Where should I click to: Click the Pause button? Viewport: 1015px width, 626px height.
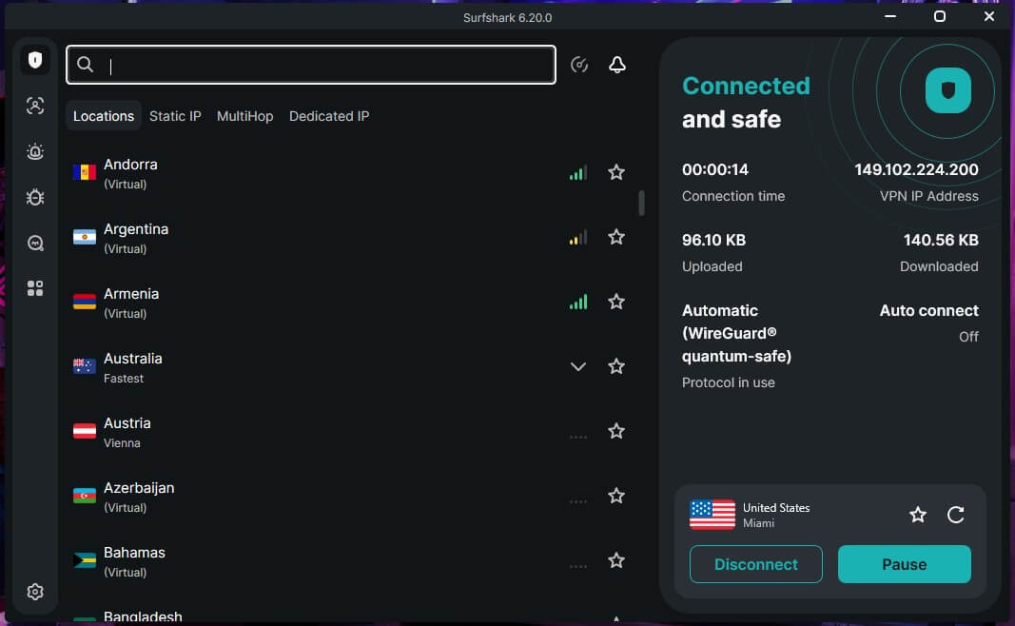(905, 564)
